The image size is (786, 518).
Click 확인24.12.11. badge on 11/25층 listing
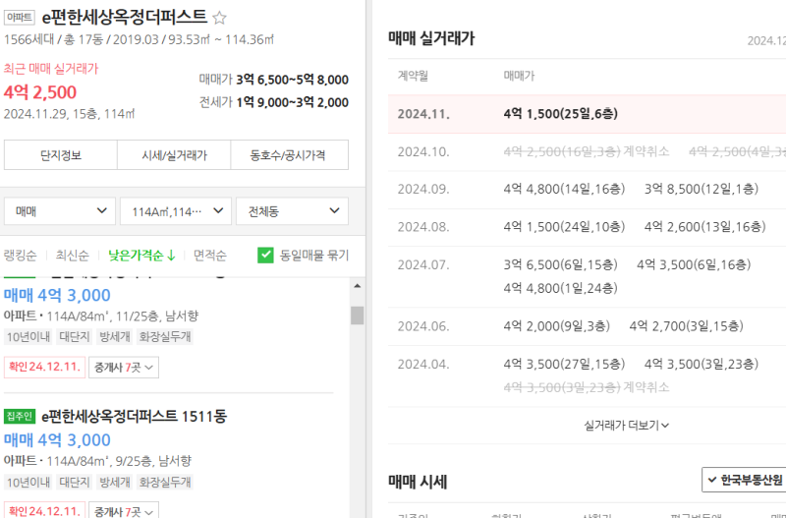point(44,367)
